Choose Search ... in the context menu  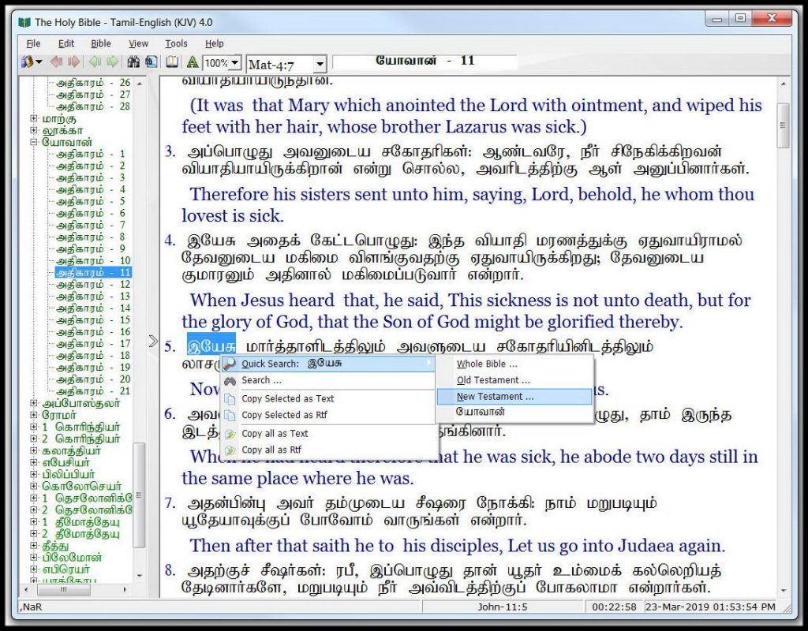tap(329, 380)
